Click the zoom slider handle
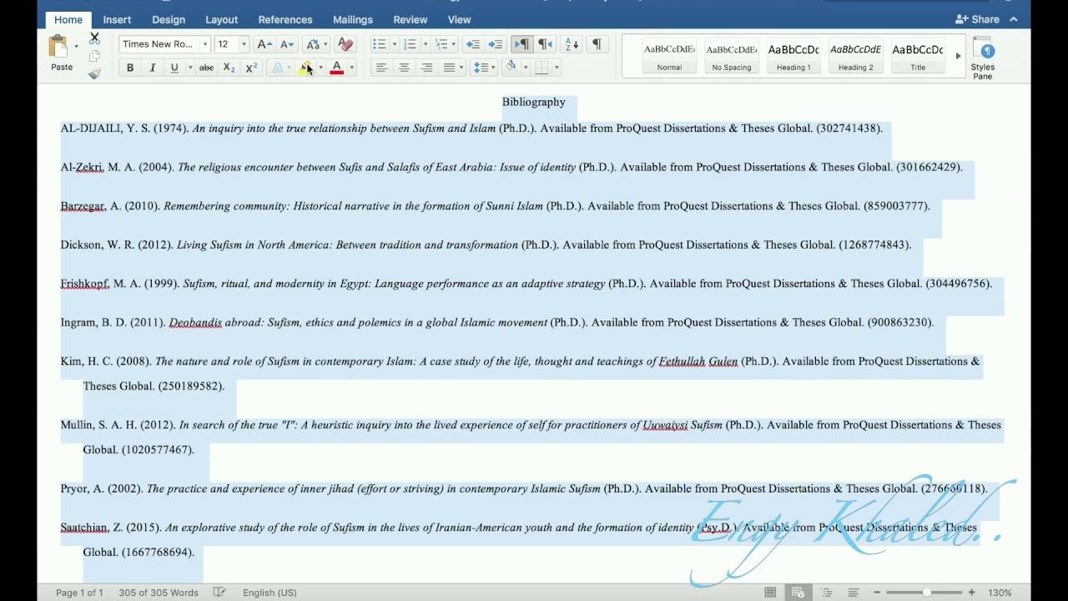Screen dimensions: 1068x601 [927, 593]
